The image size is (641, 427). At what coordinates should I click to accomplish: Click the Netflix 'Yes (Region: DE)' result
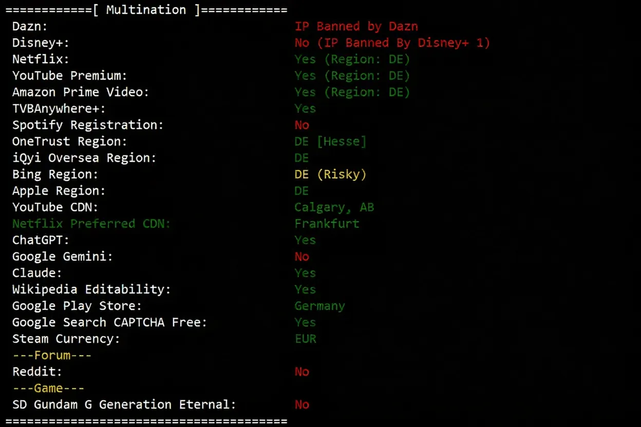(352, 59)
